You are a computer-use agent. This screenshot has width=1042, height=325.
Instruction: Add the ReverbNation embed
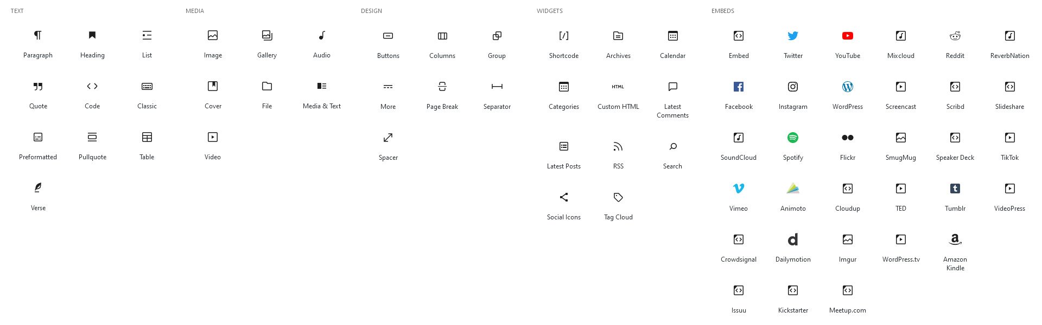point(1009,44)
